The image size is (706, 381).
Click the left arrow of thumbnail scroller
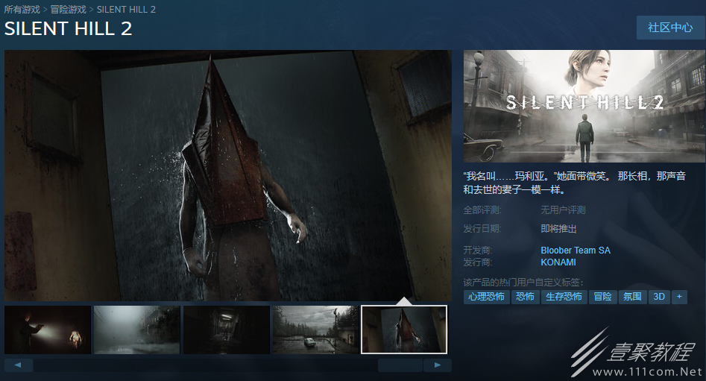pyautogui.click(x=19, y=365)
